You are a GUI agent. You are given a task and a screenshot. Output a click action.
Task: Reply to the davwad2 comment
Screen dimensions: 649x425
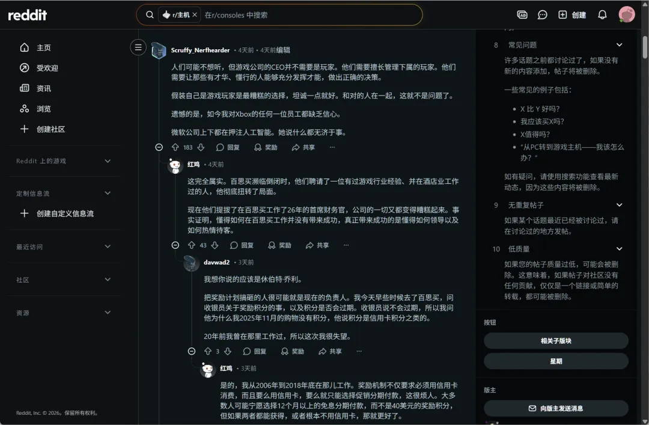[x=255, y=351]
